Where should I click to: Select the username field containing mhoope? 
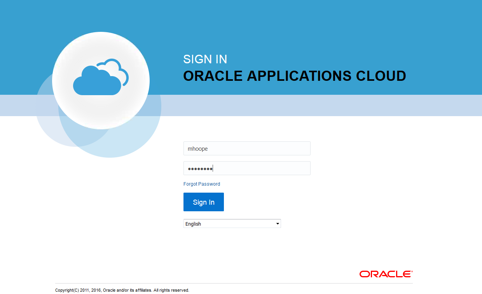click(247, 148)
